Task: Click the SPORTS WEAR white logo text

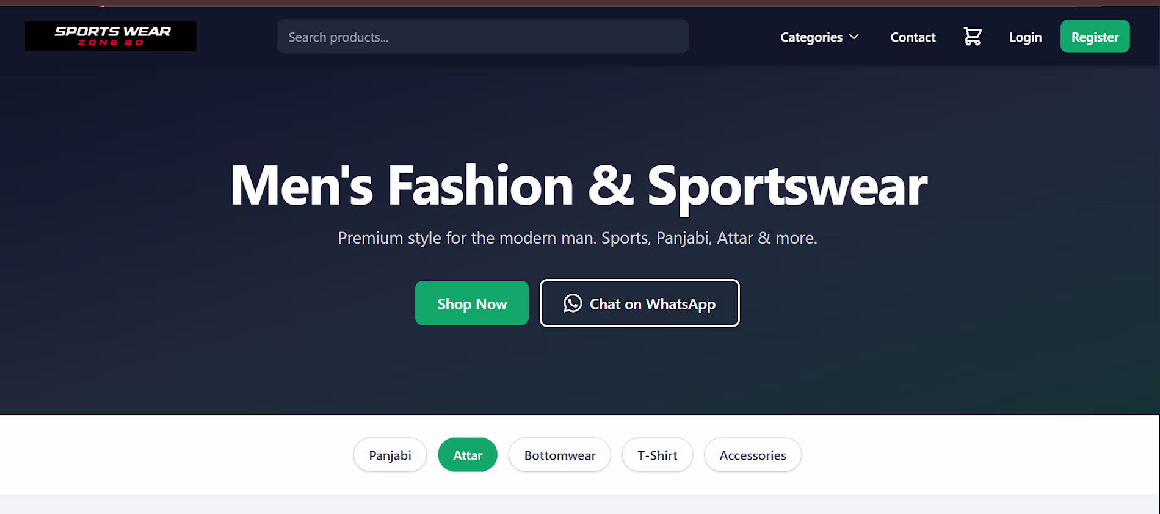Action: (112, 31)
